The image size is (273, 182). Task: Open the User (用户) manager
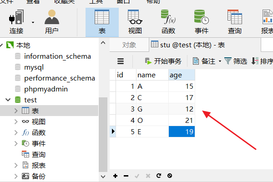point(52,22)
